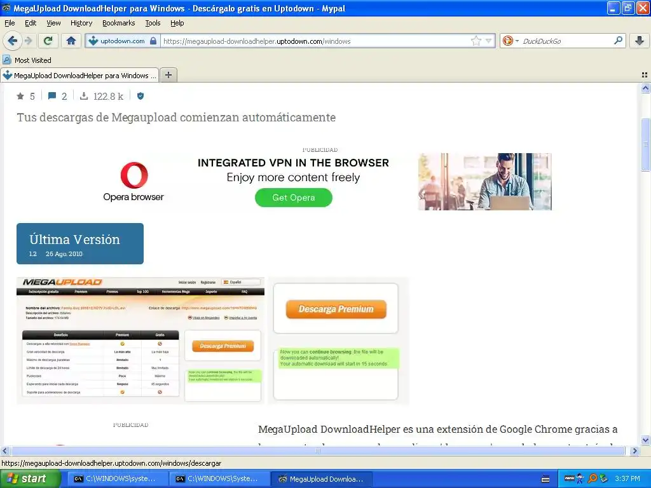The width and height of the screenshot is (651, 488).
Task: Open the Bookmarks menu
Action: 118,23
